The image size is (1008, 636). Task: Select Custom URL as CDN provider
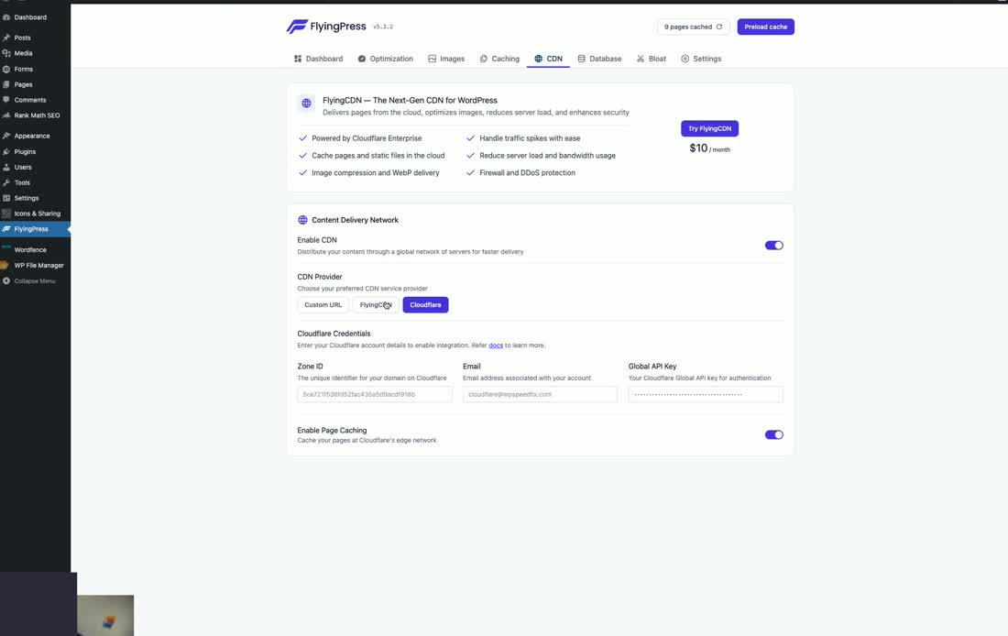pyautogui.click(x=323, y=305)
